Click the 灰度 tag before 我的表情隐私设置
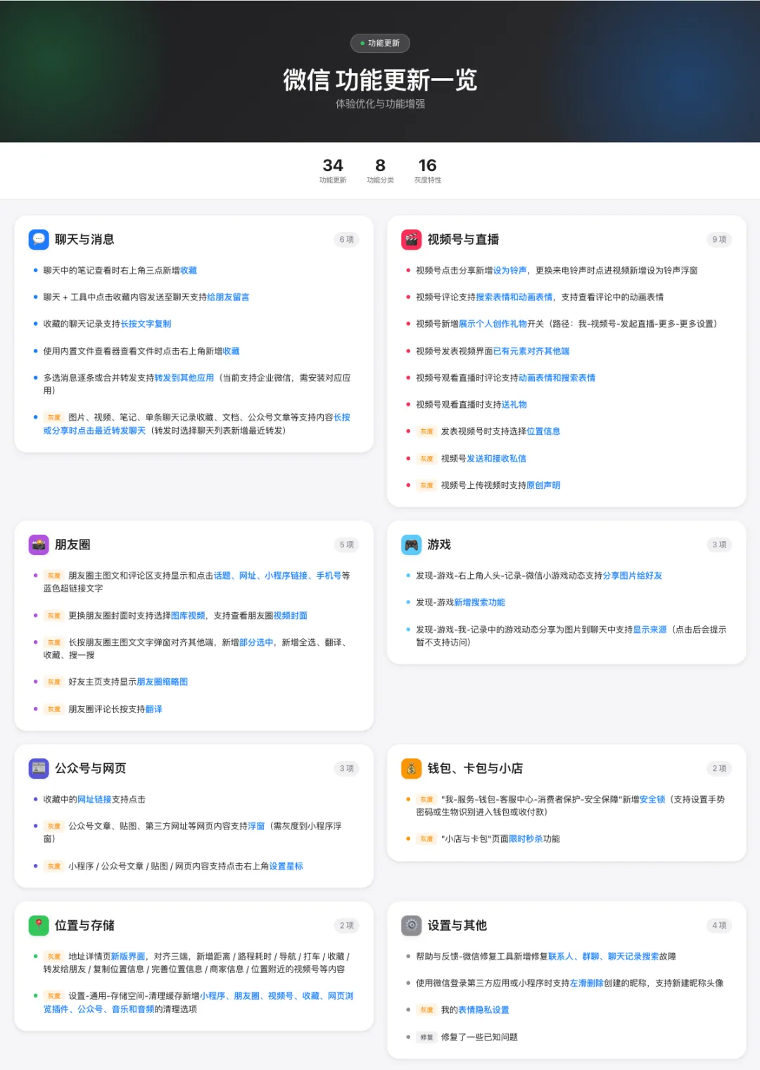 point(426,1010)
